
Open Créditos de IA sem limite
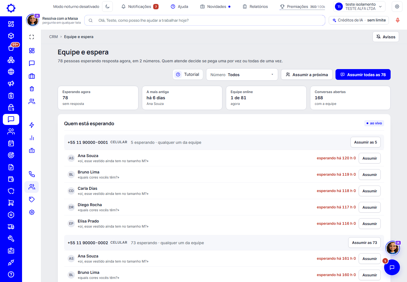tap(359, 20)
